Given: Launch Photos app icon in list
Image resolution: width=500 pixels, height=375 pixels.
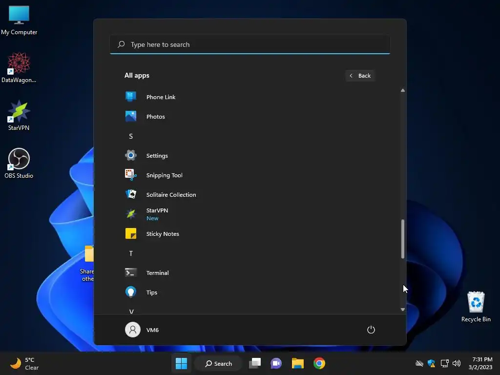Looking at the screenshot, I should tap(131, 116).
